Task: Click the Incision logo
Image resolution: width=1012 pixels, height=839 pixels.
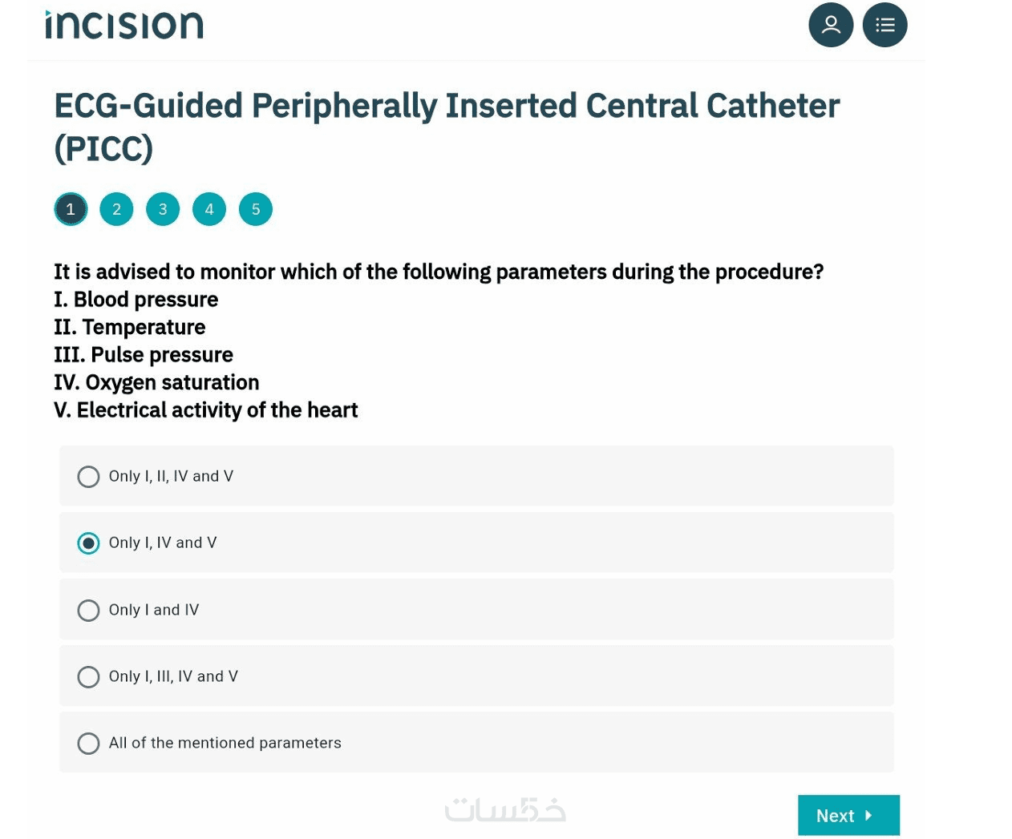Action: (x=124, y=25)
